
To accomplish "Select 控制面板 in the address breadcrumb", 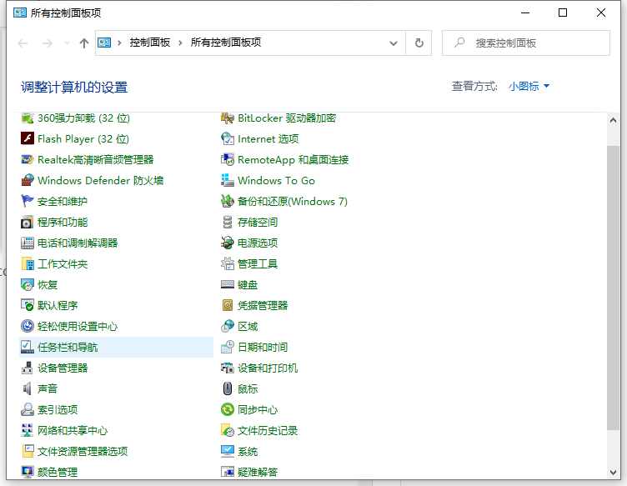I will click(150, 43).
